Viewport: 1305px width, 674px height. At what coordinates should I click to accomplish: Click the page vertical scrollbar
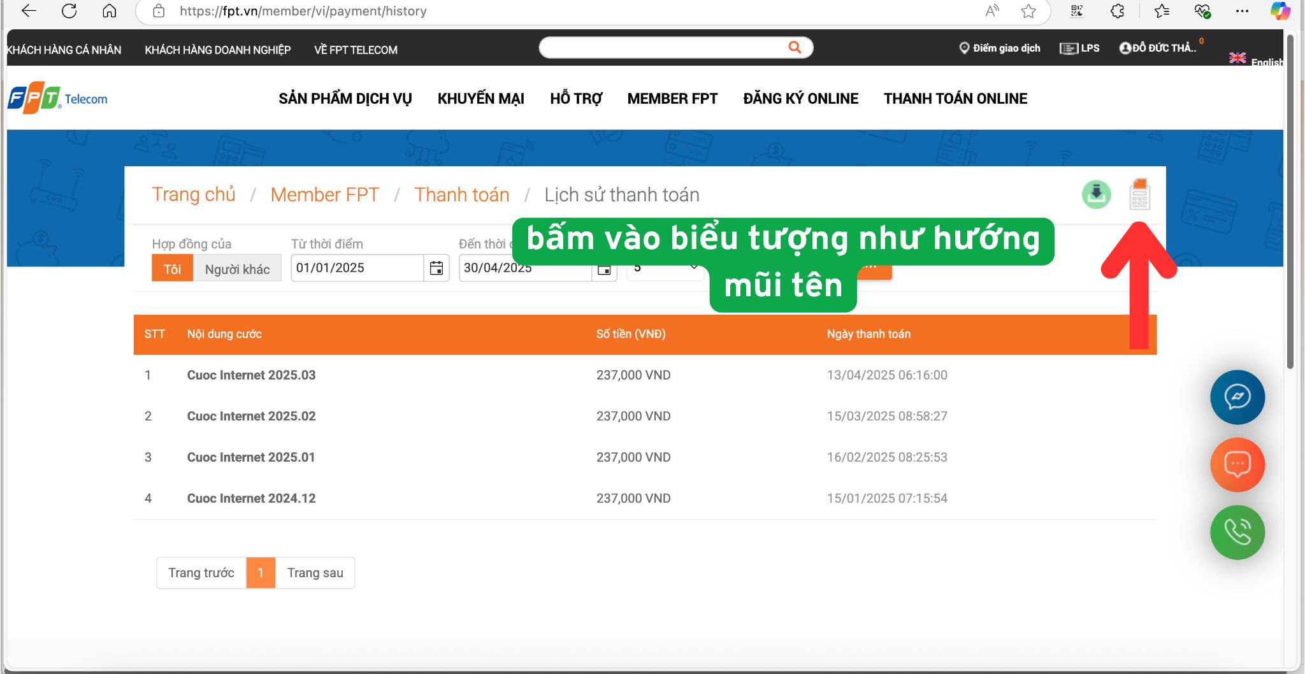click(x=1290, y=201)
